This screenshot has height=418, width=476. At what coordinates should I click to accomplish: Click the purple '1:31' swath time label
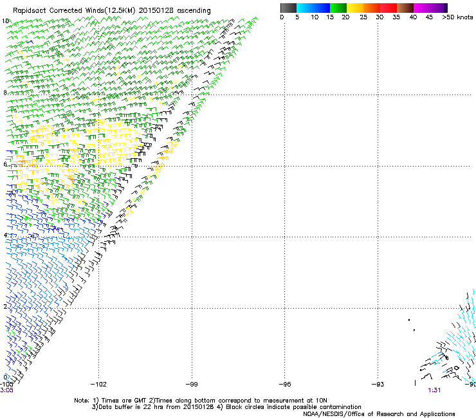coord(434,390)
